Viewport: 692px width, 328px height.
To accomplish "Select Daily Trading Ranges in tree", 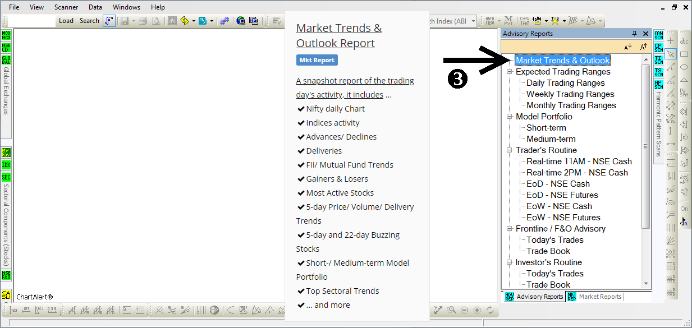I will pyautogui.click(x=566, y=83).
